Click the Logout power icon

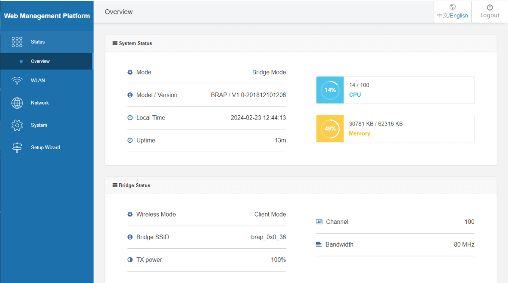click(x=490, y=7)
